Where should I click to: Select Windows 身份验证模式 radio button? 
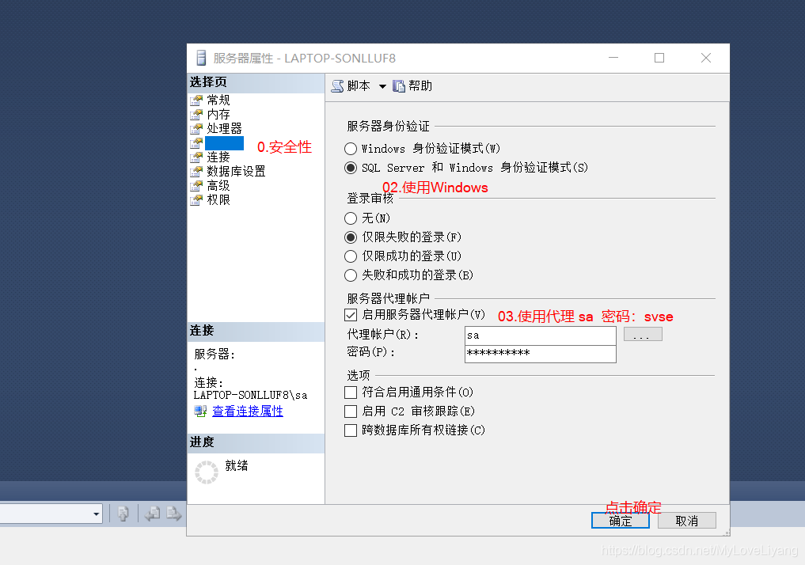[351, 149]
